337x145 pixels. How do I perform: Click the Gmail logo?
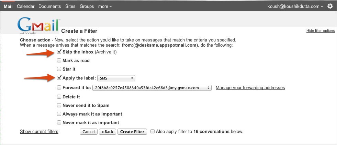pos(38,26)
